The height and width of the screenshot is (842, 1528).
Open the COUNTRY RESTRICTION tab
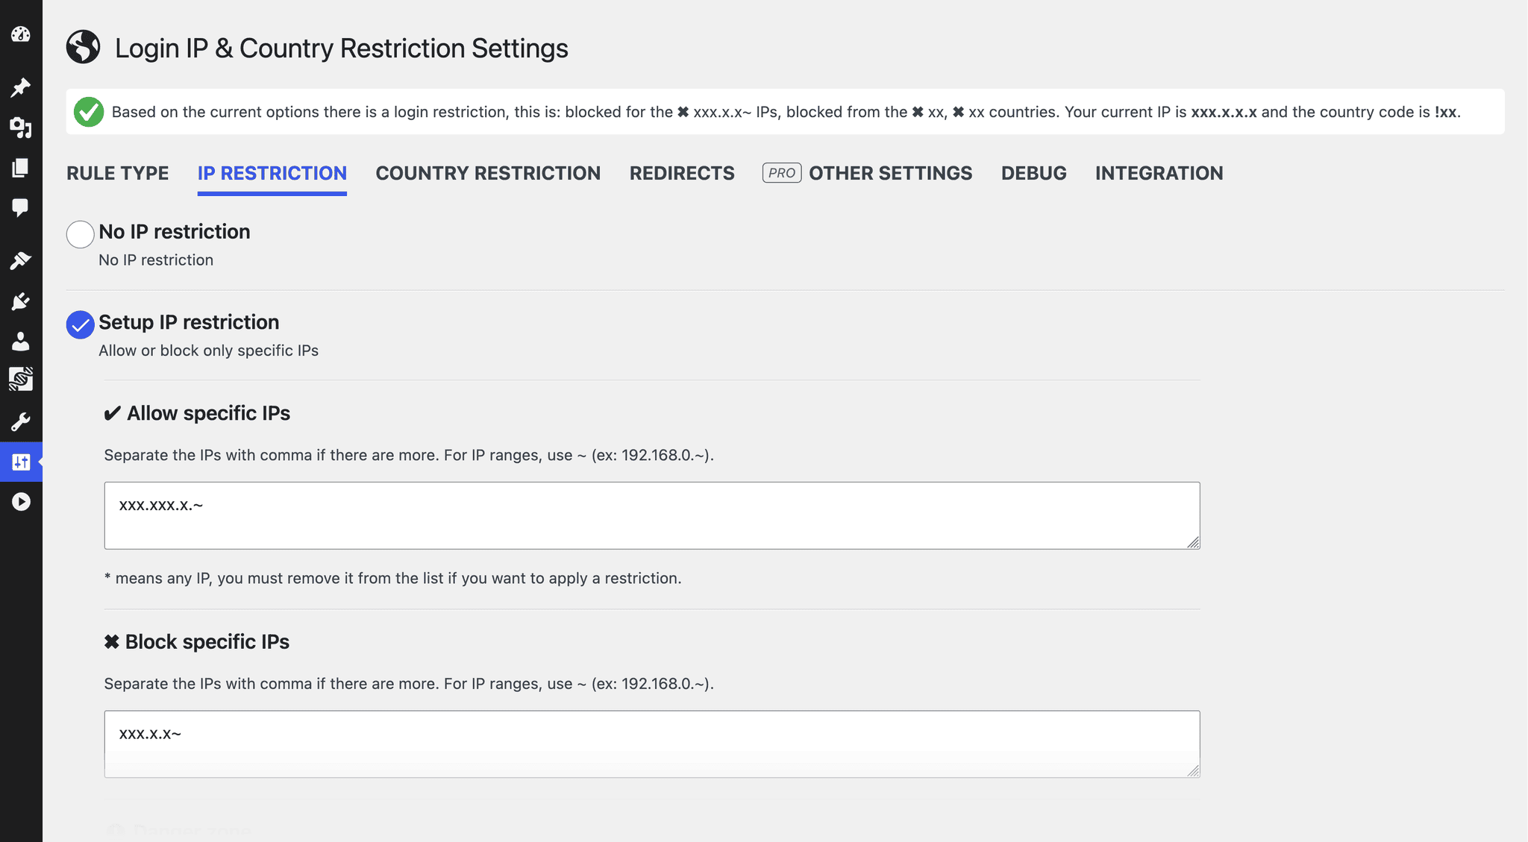(488, 173)
